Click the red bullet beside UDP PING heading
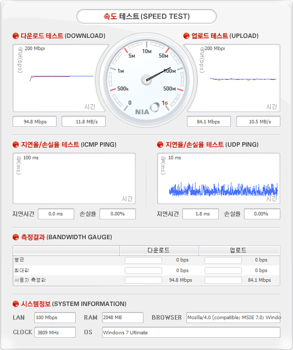 160,145
